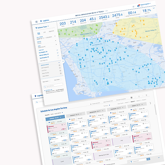Click Create work item link
Viewport: 165px width, 165px height.
pos(95,104)
